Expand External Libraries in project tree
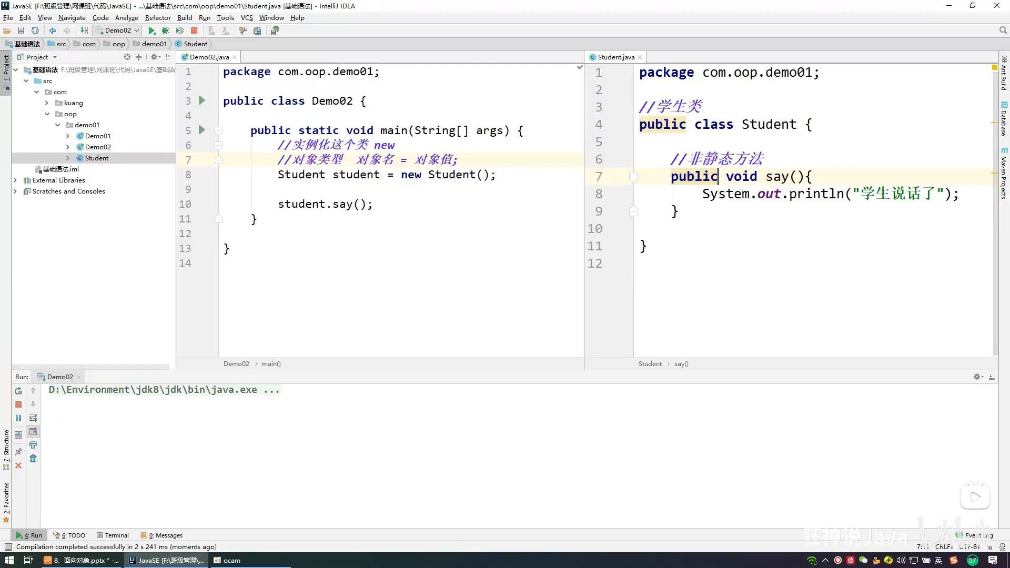The image size is (1010, 568). pos(15,180)
